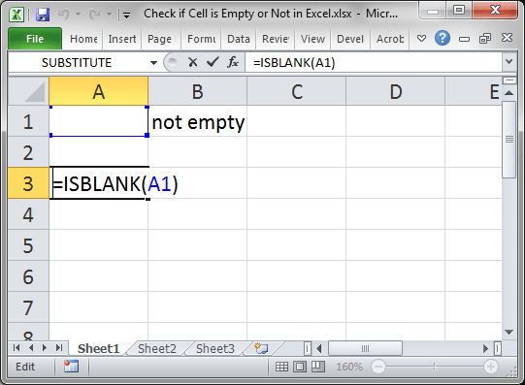Minimize the ribbon with caret icon
525x385 pixels.
pos(421,39)
